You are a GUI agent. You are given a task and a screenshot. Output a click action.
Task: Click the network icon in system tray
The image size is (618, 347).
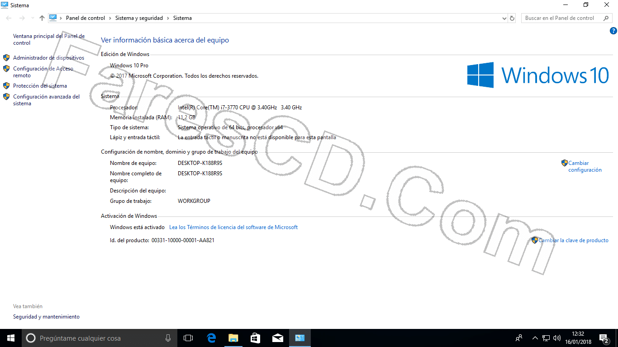click(x=546, y=338)
